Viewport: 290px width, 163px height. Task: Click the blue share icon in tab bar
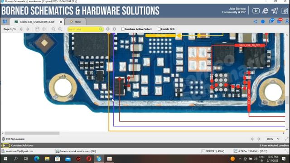255,21
